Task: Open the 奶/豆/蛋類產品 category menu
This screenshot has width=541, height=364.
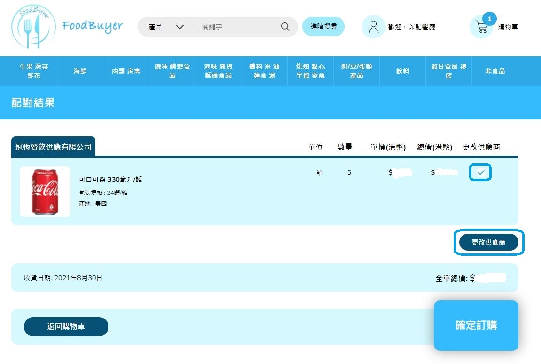Action: (x=356, y=71)
